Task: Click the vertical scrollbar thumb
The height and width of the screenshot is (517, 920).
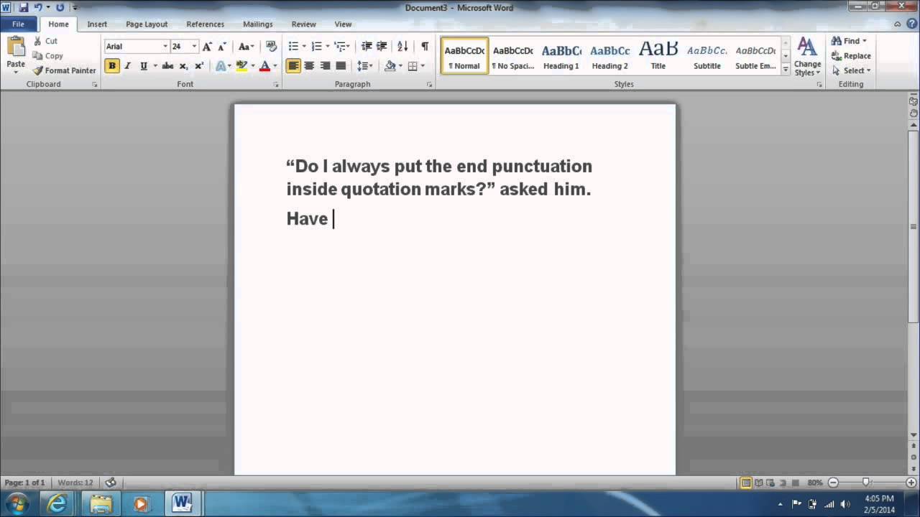Action: pos(914,226)
